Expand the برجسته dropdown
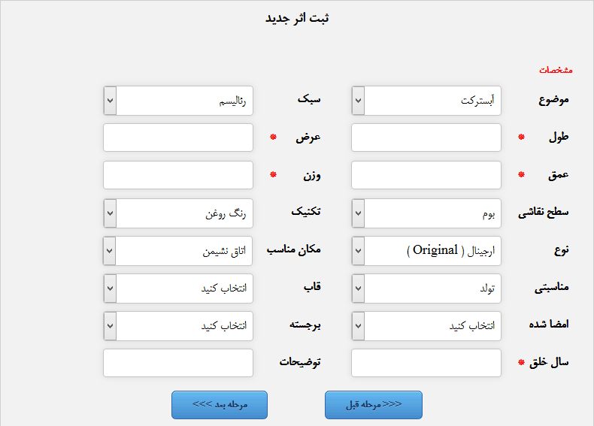Screen dimensions: 594x426 click(x=178, y=325)
